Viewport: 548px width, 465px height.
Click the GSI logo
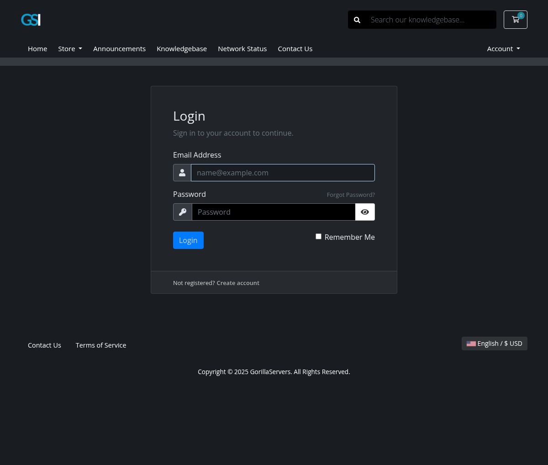pos(31,20)
